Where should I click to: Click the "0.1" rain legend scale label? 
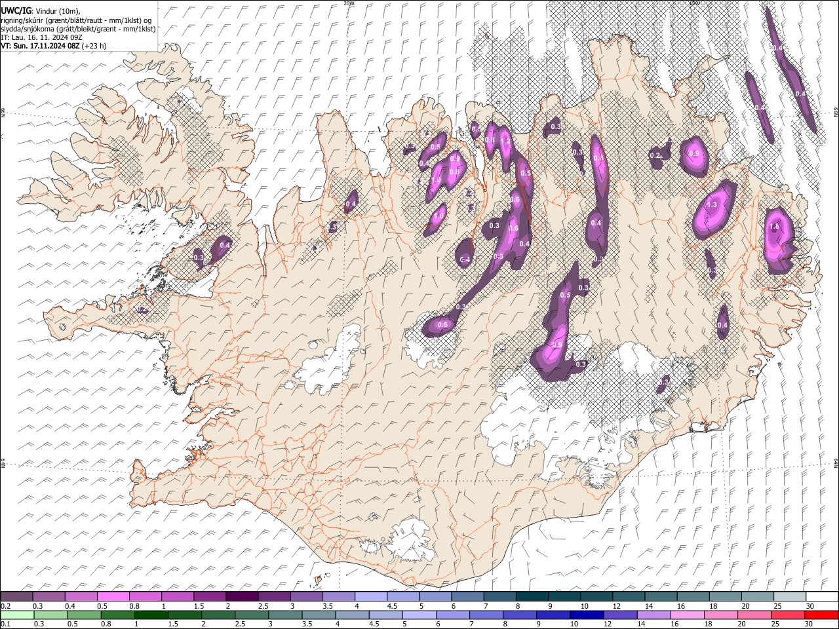tap(5, 624)
